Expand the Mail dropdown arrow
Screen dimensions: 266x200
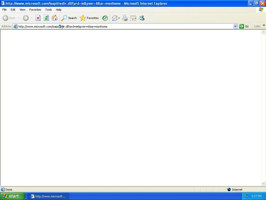[x=119, y=18]
